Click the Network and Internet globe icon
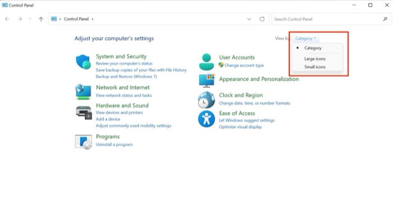This screenshot has width=393, height=205. [83, 92]
